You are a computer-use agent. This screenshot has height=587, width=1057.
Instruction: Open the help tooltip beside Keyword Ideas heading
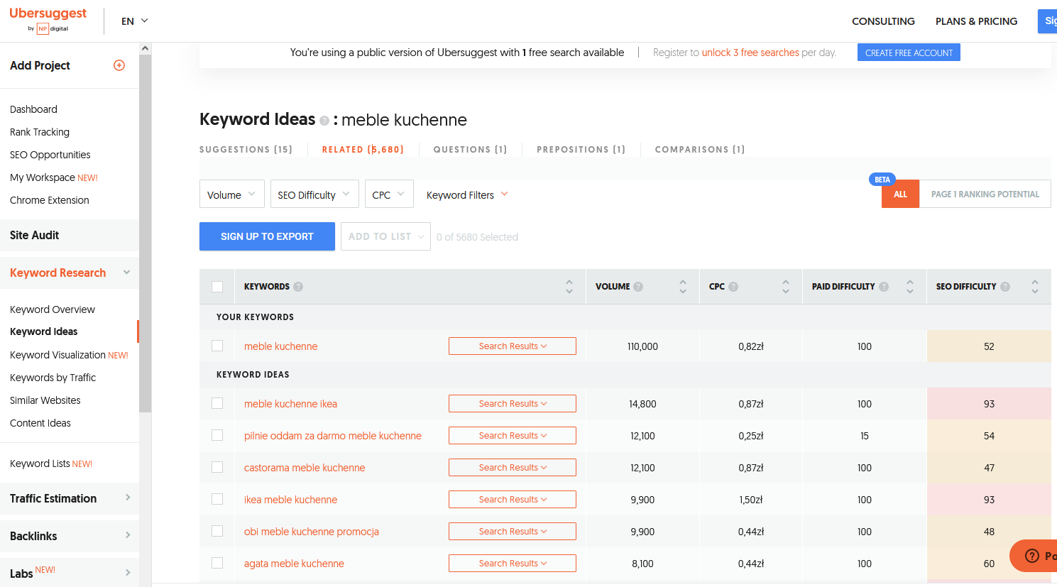click(324, 121)
